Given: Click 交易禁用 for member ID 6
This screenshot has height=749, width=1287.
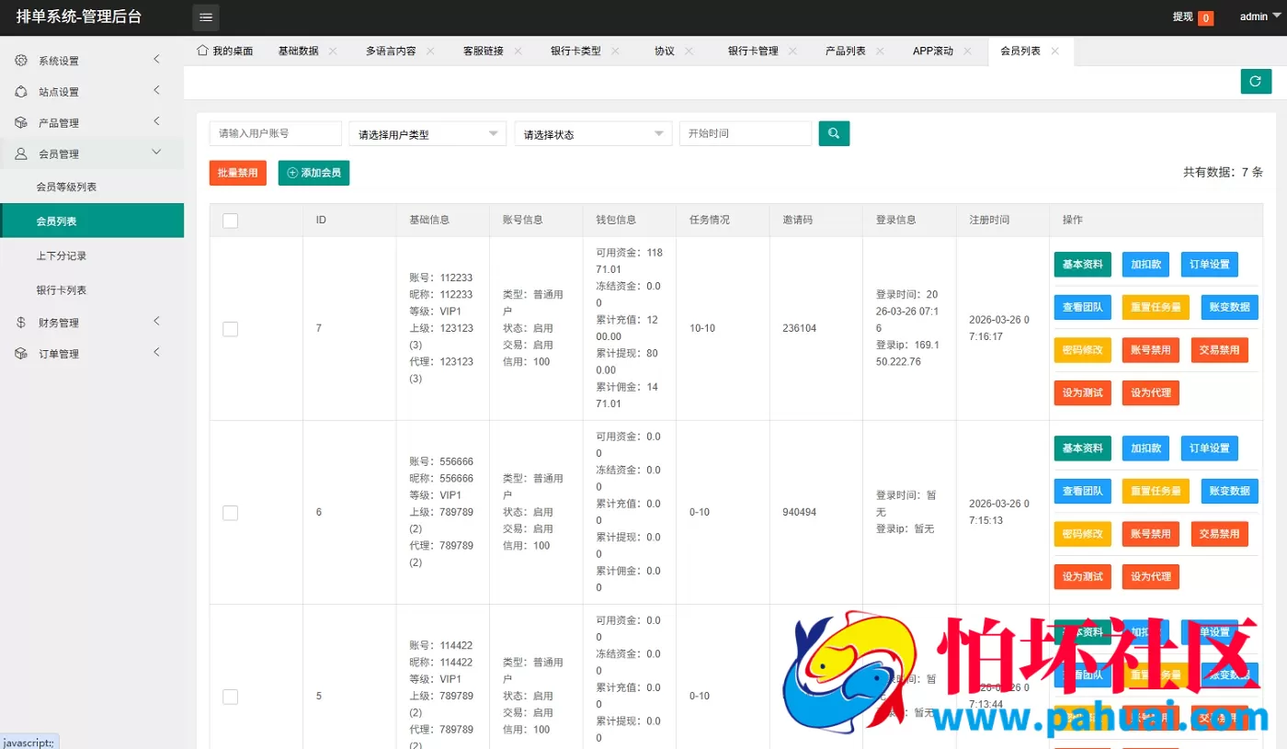Looking at the screenshot, I should (x=1220, y=534).
